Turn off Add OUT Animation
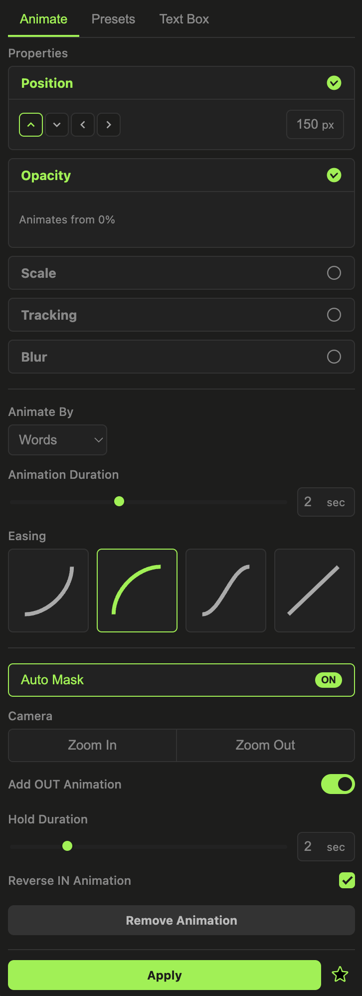362x996 pixels. (x=338, y=784)
